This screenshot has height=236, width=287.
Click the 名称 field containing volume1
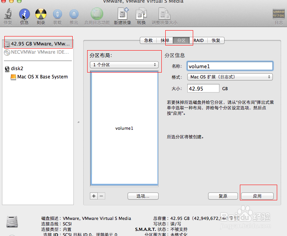click(x=230, y=66)
